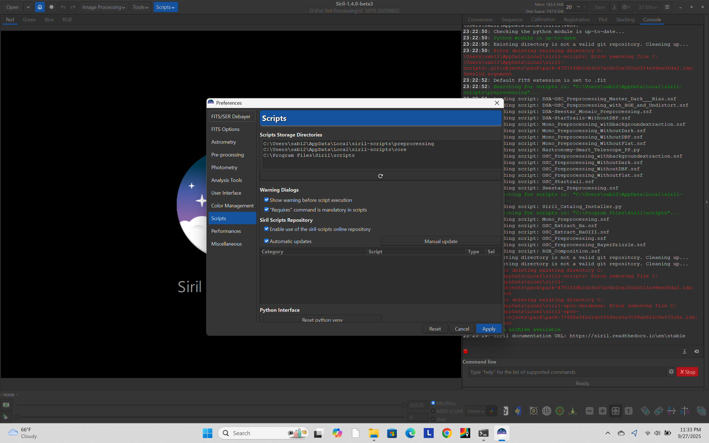Viewport: 709px width, 443px height.
Task: Click the globe astrometry icon
Action: [x=546, y=411]
